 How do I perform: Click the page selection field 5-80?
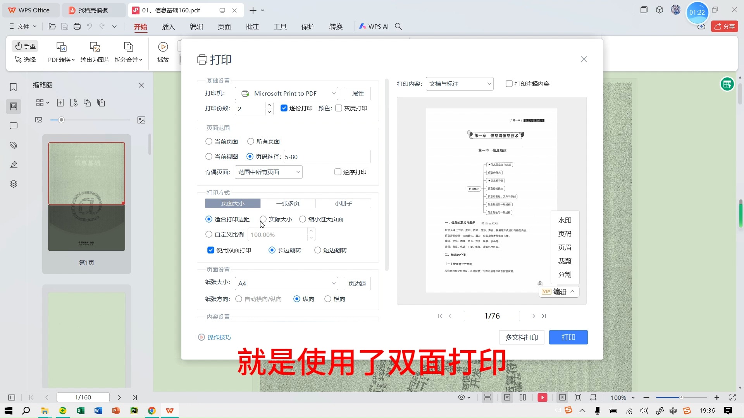tap(327, 157)
